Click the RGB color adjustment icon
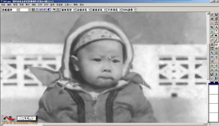Viewport: 219px width, 126px height. 212,48
